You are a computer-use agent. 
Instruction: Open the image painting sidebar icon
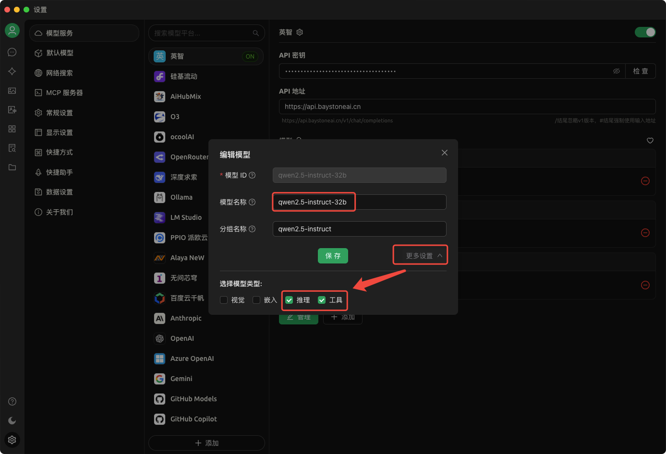tap(12, 91)
